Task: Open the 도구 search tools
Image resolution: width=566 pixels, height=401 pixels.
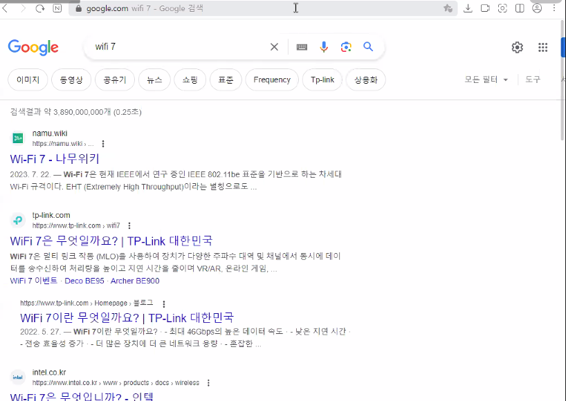Action: 532,80
